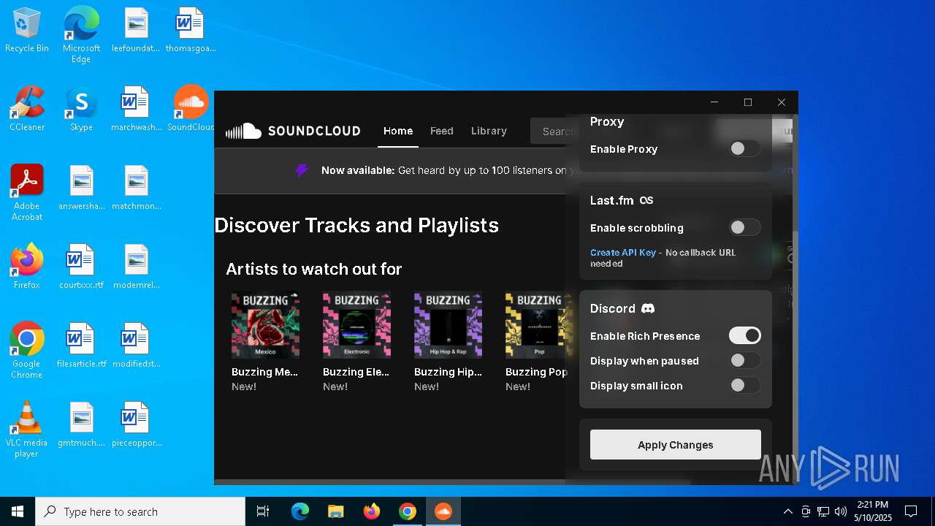Screen dimensions: 935x526
Task: Click the taskbar search box
Action: point(140,511)
